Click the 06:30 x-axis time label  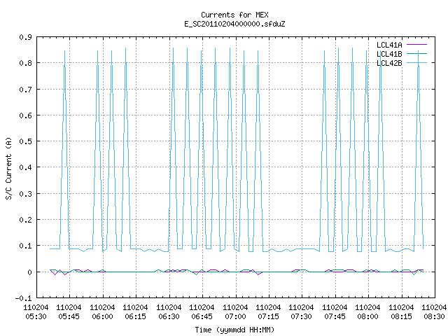[169, 317]
